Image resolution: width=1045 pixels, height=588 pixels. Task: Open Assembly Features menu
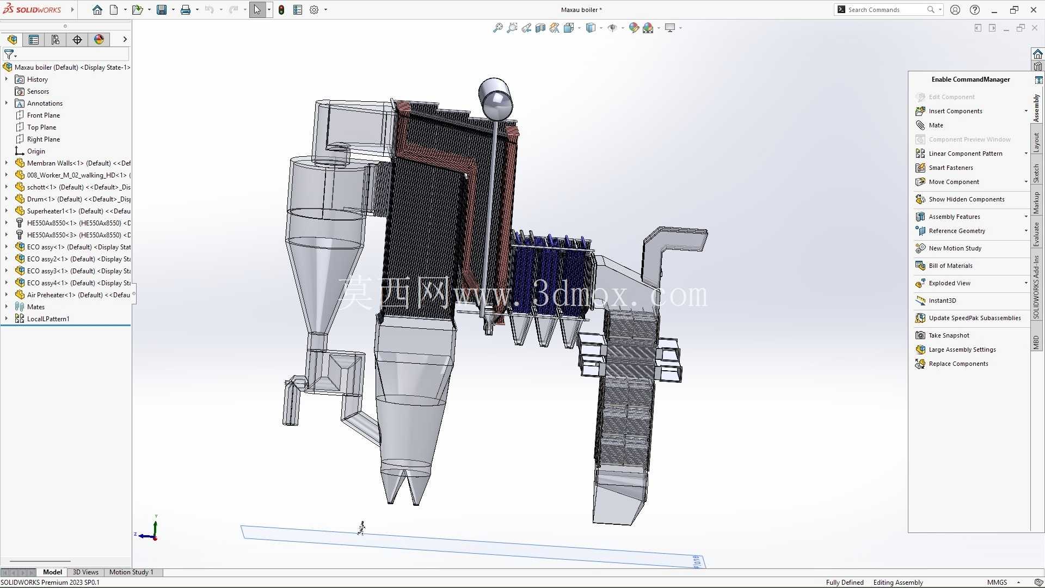coord(954,217)
